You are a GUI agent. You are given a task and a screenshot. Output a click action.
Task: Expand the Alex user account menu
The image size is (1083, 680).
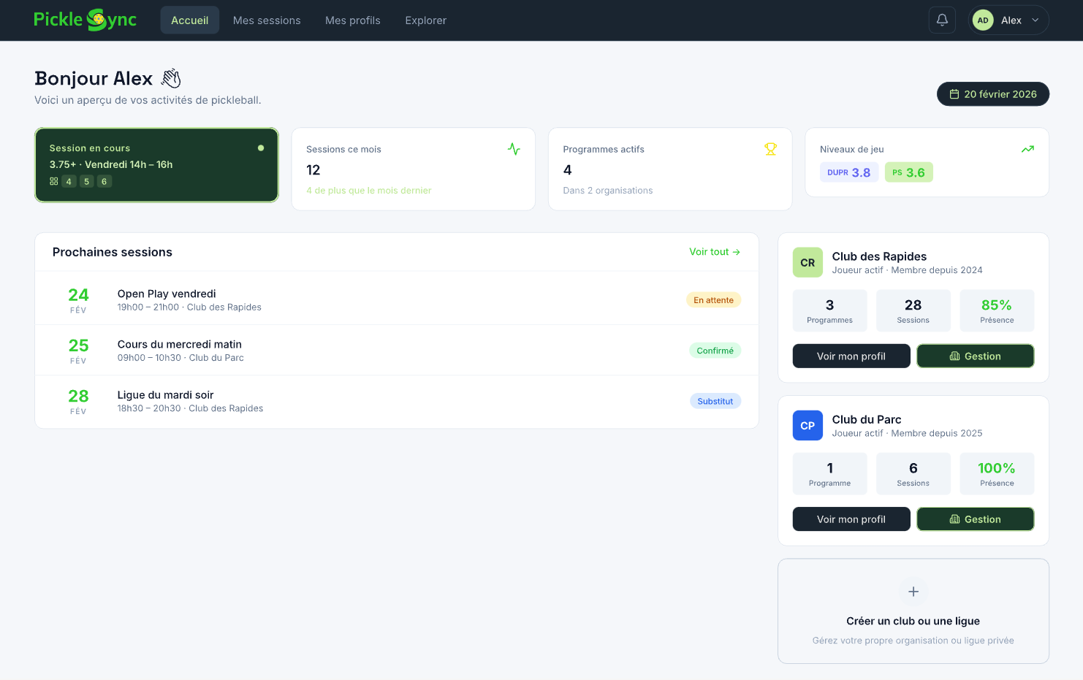click(1008, 20)
